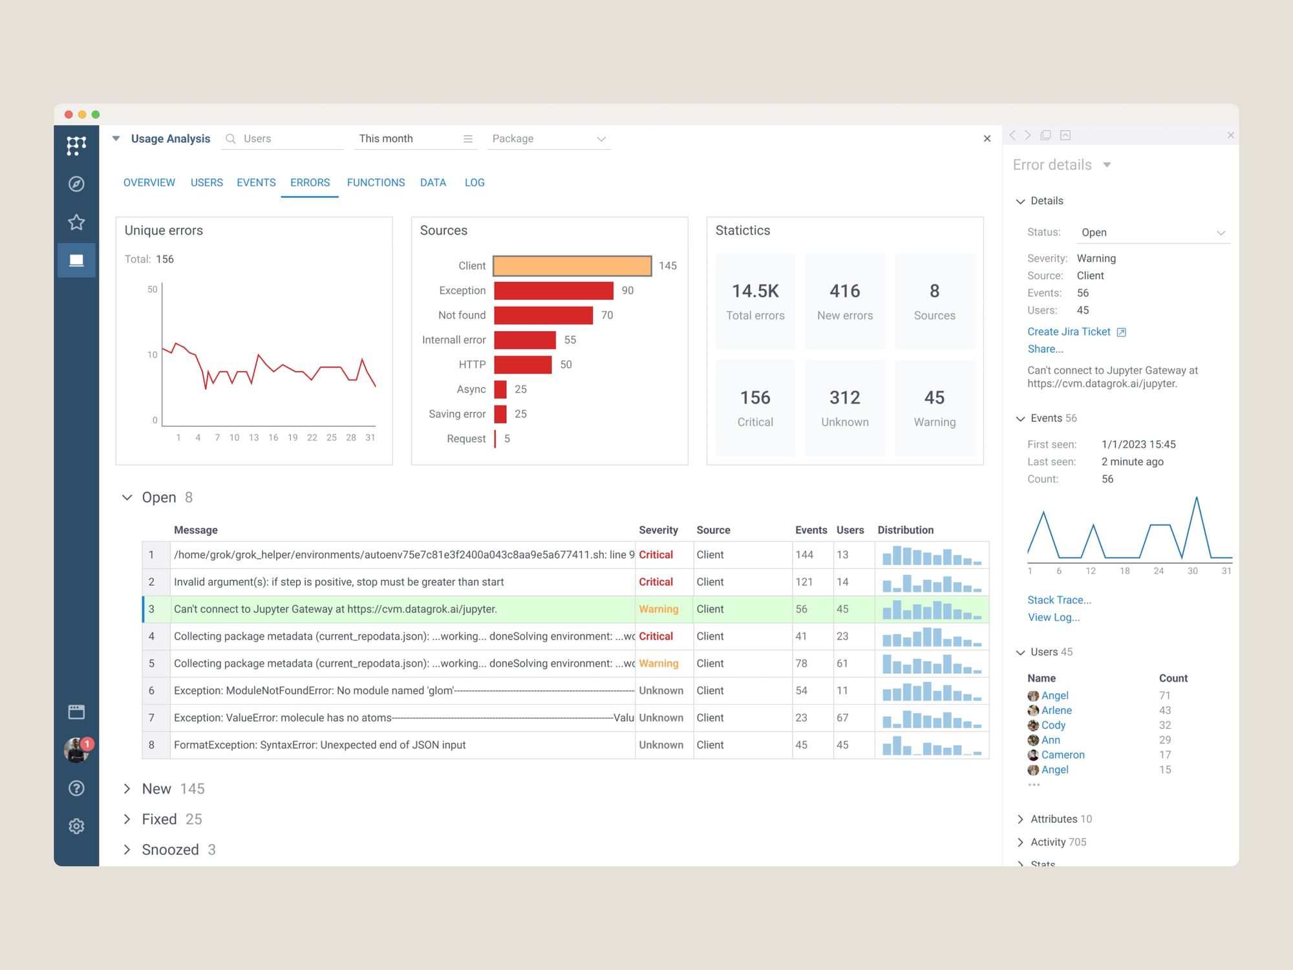Screen dimensions: 1293x970
Task: Click the hamburger icon in This month field
Action: [468, 139]
